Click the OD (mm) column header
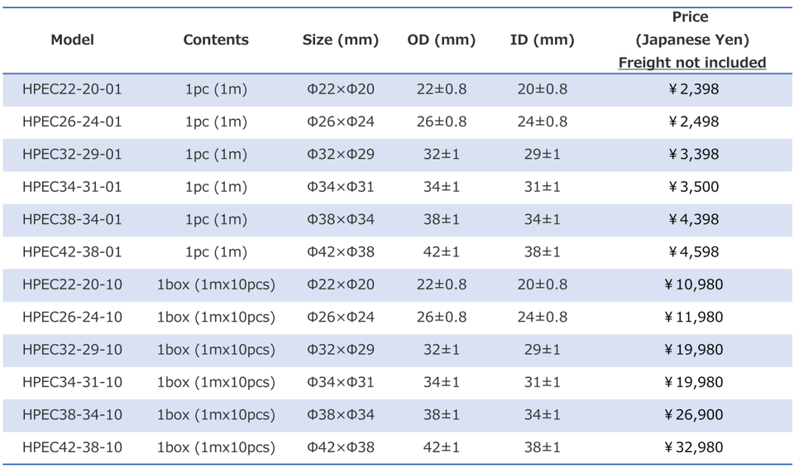 click(441, 40)
